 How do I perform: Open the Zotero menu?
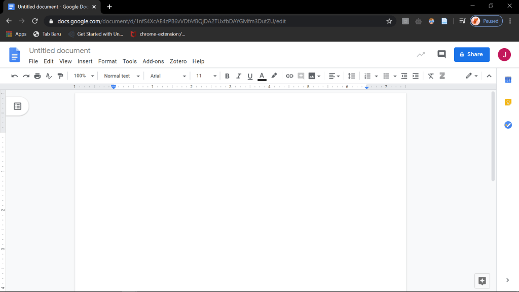coord(178,61)
